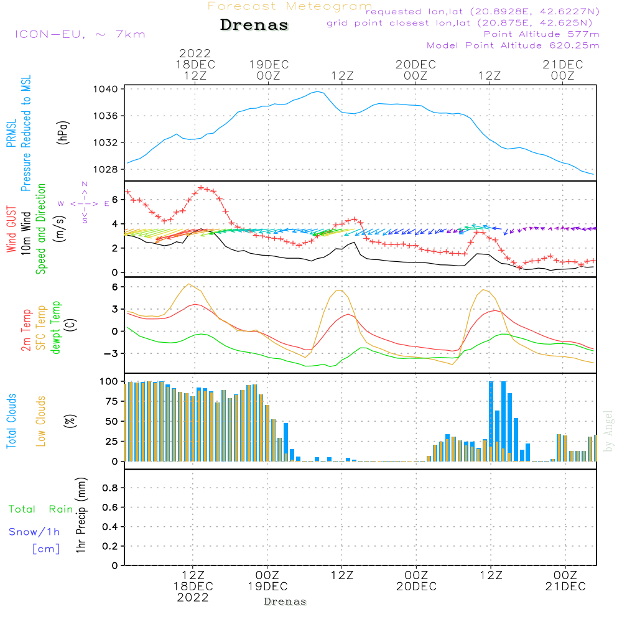Click the top '2022 18DEC 12Z' time label
This screenshot has height=622, width=622.
click(195, 64)
